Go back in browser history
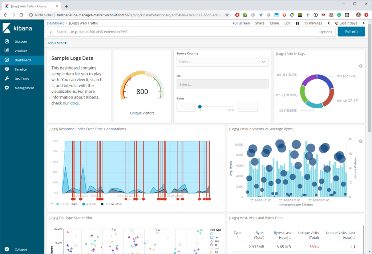The height and width of the screenshot is (254, 372). pyautogui.click(x=5, y=15)
